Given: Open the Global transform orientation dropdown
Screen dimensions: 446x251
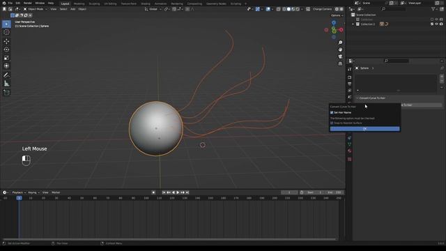Looking at the screenshot, I should pyautogui.click(x=153, y=9).
